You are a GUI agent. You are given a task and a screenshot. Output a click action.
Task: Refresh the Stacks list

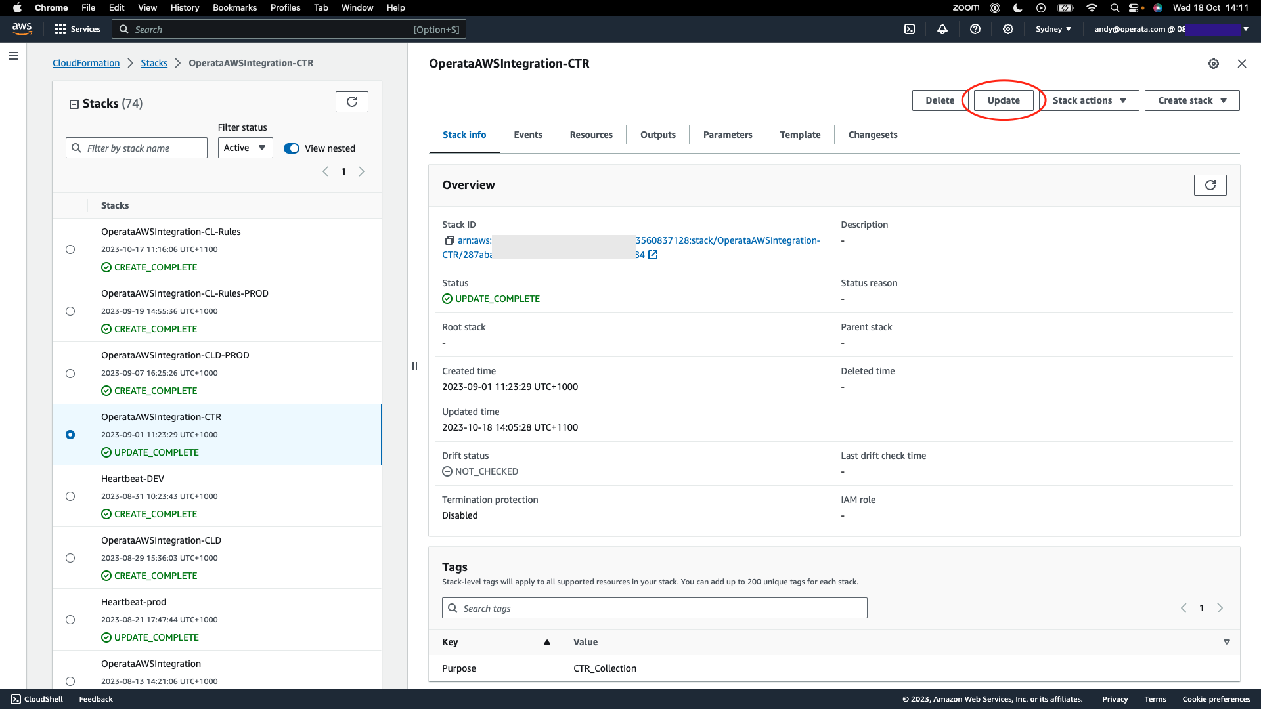[352, 102]
